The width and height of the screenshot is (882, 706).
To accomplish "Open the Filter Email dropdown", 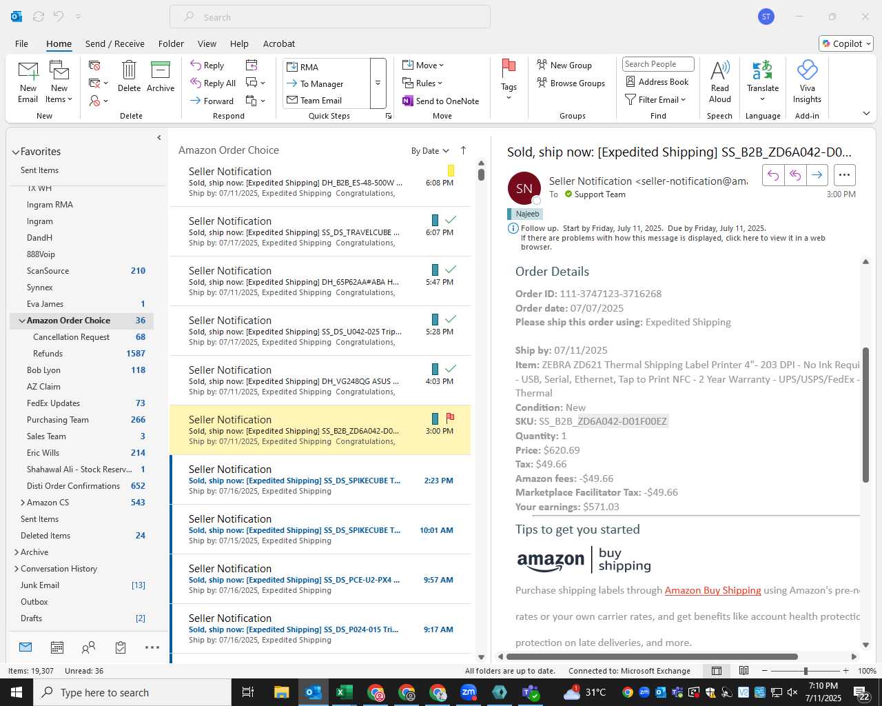I will [x=655, y=99].
